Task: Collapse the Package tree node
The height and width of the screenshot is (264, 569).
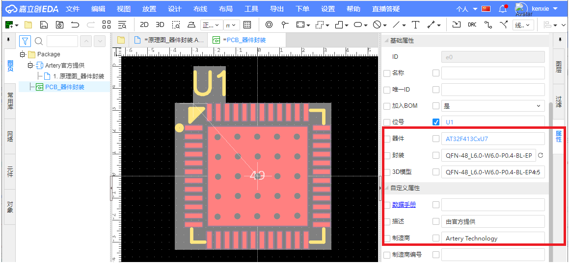Action: [x=23, y=54]
